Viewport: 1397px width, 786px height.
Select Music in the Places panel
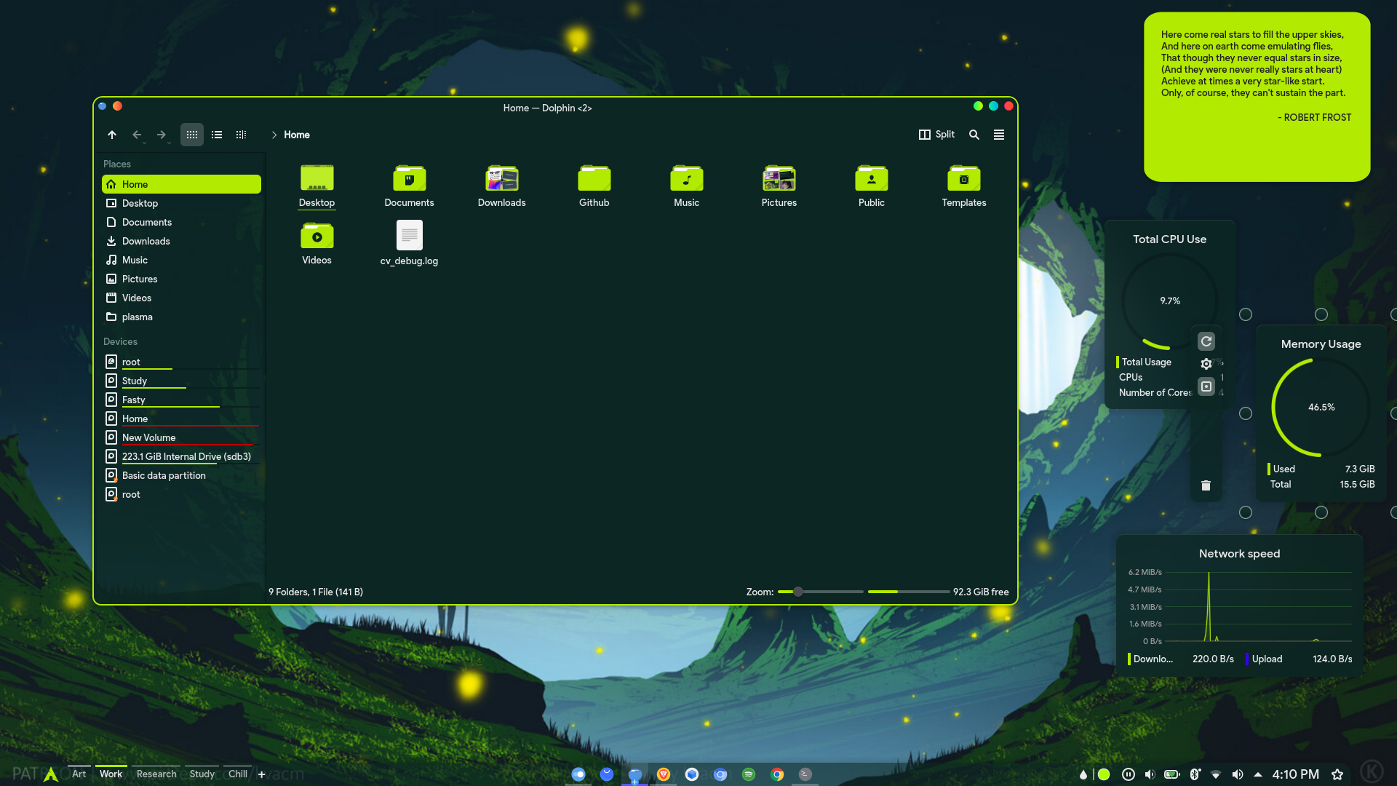(x=181, y=260)
